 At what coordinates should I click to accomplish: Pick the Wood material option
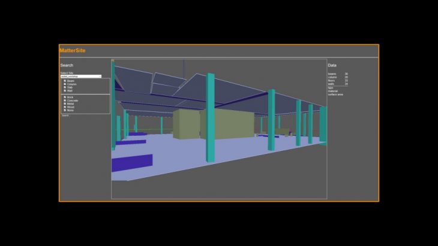(65, 107)
